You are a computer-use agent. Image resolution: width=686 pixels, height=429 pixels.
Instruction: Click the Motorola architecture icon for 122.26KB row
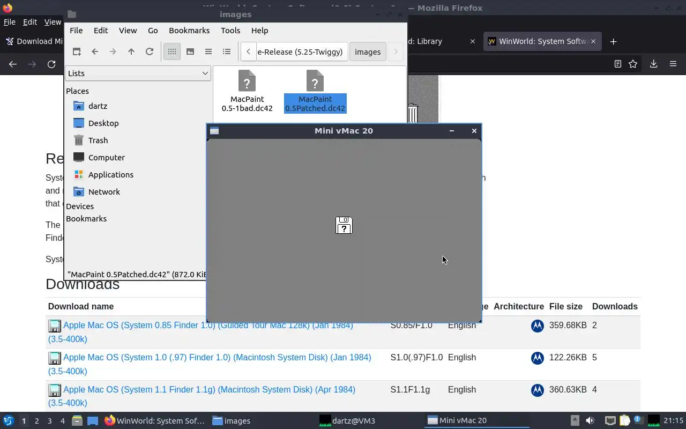[538, 358]
